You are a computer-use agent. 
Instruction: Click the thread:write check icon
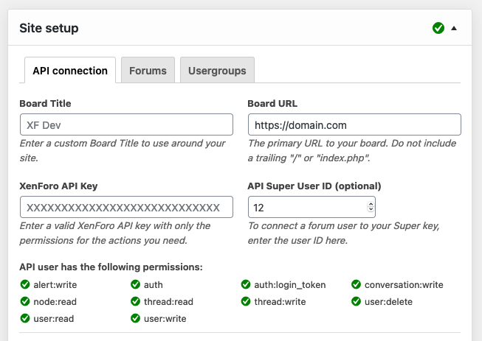pos(247,302)
